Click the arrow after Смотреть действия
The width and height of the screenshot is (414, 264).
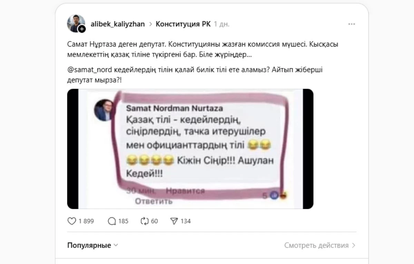tap(354, 245)
